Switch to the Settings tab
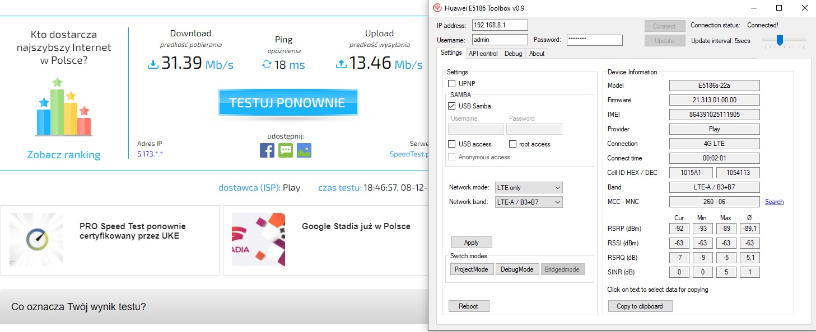This screenshot has width=816, height=332. tap(451, 53)
